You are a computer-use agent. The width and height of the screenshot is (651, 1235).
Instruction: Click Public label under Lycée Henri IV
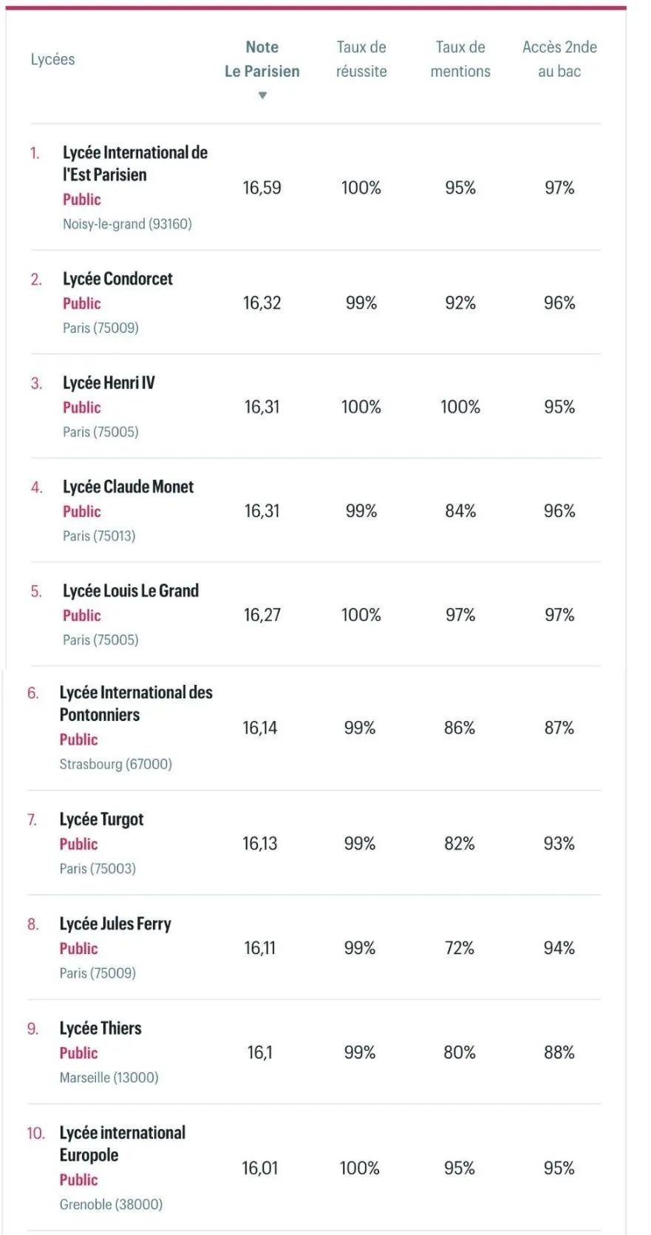pos(81,407)
